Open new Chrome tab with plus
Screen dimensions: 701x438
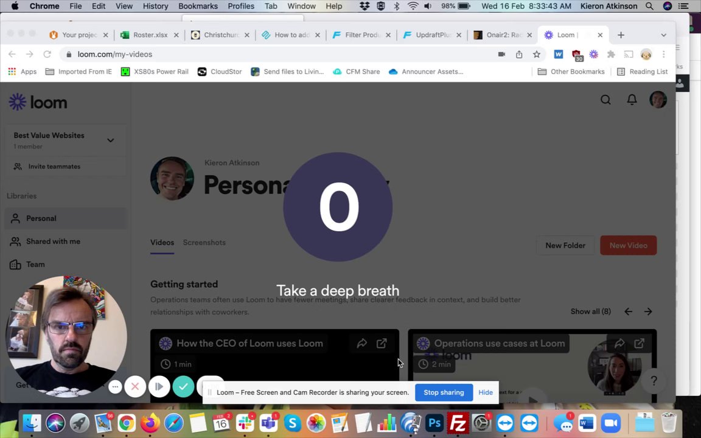click(x=621, y=35)
